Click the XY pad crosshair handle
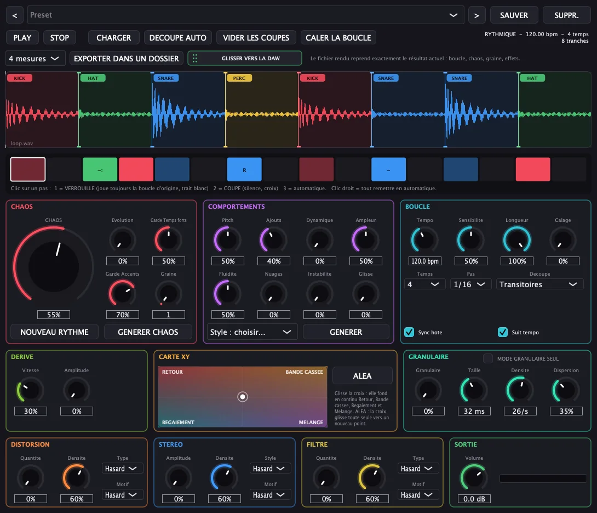Image resolution: width=597 pixels, height=513 pixels. pos(243,397)
